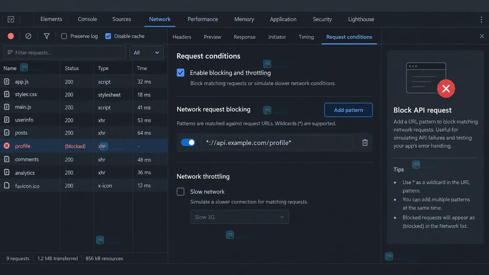Close the request details panel
The image size is (489, 275).
tap(481, 36)
